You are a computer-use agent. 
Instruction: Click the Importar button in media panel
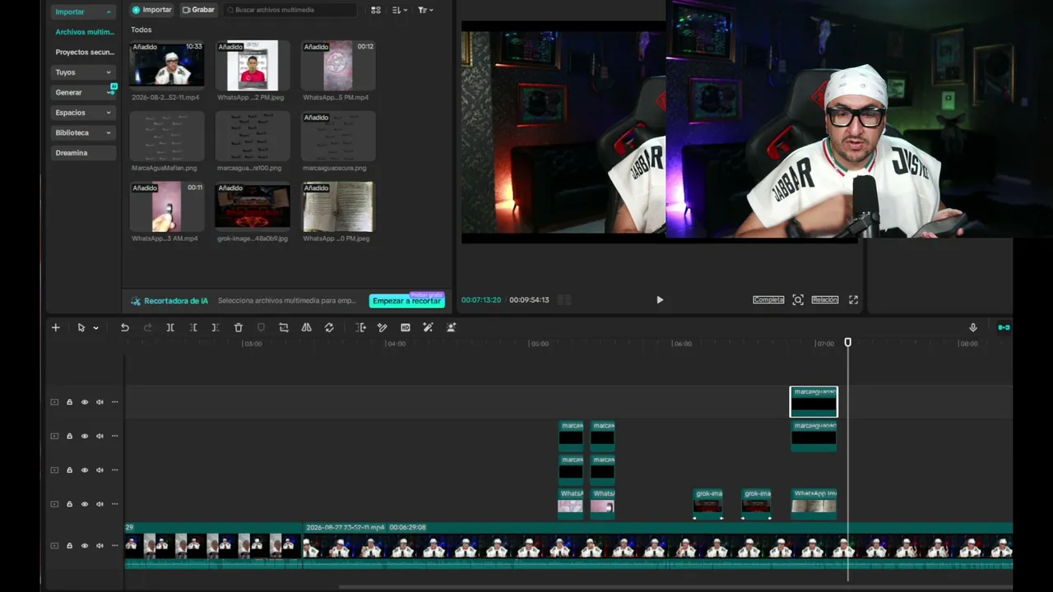pos(152,10)
